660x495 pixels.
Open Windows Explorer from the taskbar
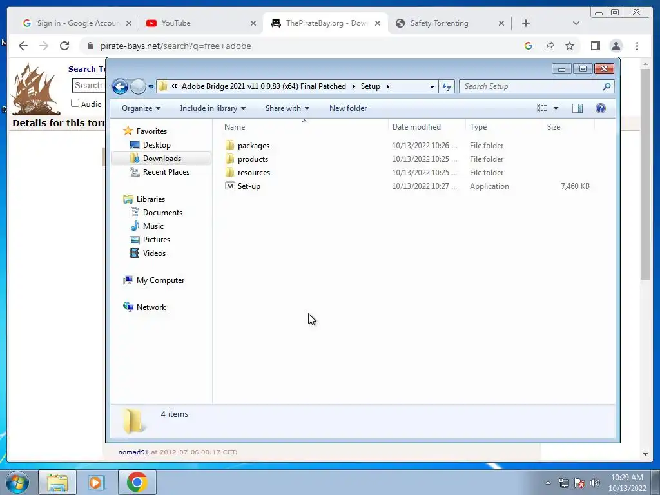(57, 482)
